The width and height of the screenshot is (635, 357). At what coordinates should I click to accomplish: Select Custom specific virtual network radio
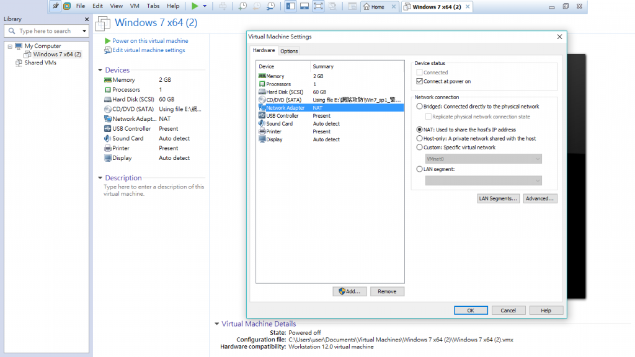click(420, 148)
